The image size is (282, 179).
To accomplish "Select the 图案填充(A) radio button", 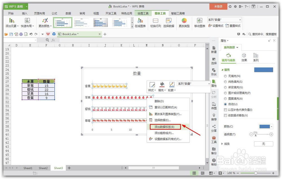I will pyautogui.click(x=225, y=99).
